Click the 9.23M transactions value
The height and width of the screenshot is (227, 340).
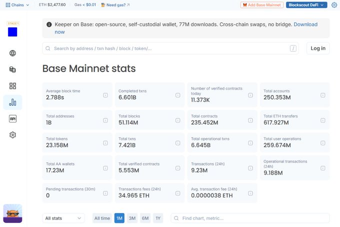tap(199, 170)
